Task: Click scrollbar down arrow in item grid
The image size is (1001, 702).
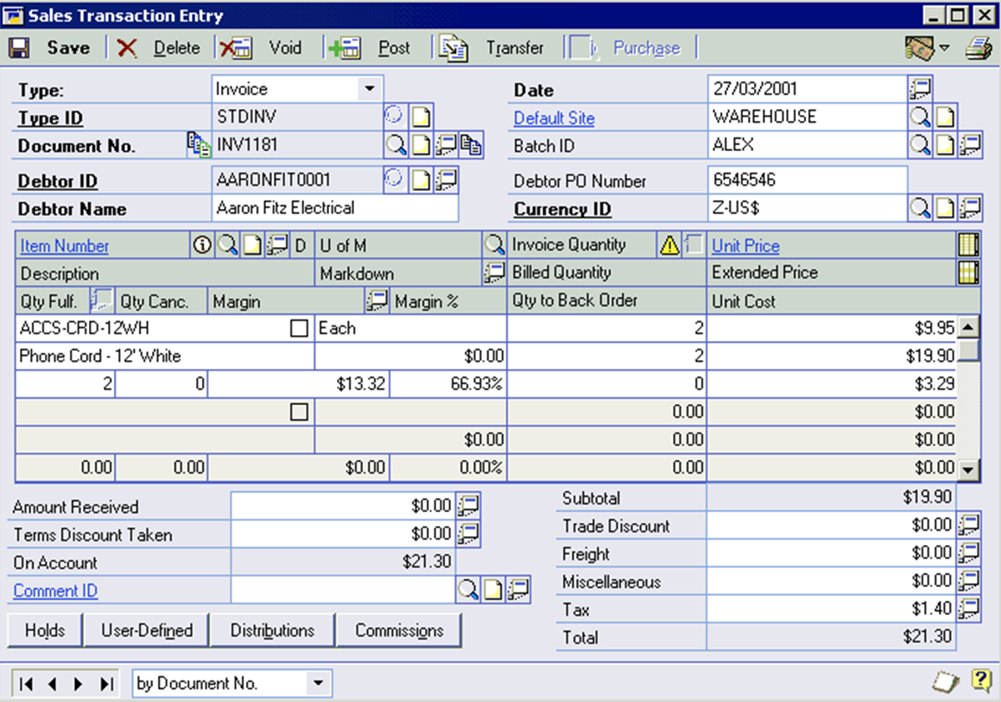Action: 969,470
